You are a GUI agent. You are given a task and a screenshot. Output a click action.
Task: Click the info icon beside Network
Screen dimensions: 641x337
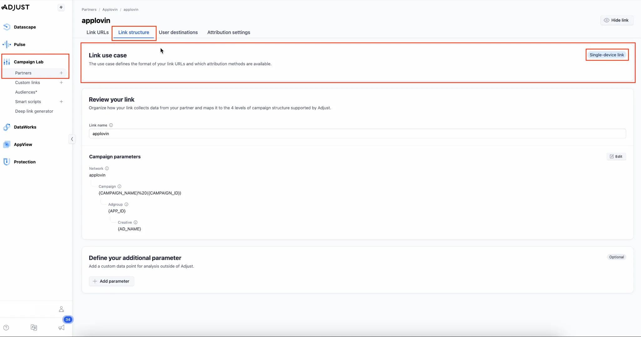(x=107, y=168)
